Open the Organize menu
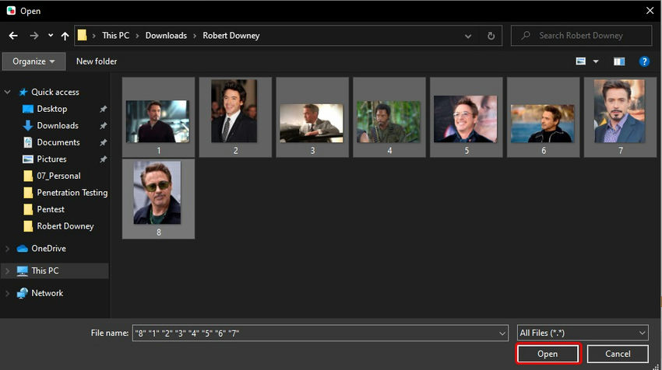The width and height of the screenshot is (662, 370). [33, 61]
